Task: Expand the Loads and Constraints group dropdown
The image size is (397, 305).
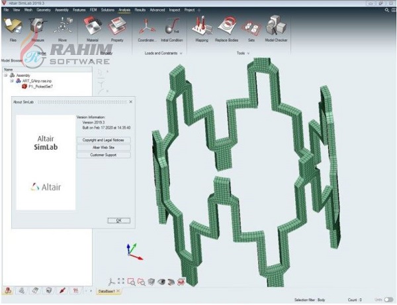Action: (181, 54)
